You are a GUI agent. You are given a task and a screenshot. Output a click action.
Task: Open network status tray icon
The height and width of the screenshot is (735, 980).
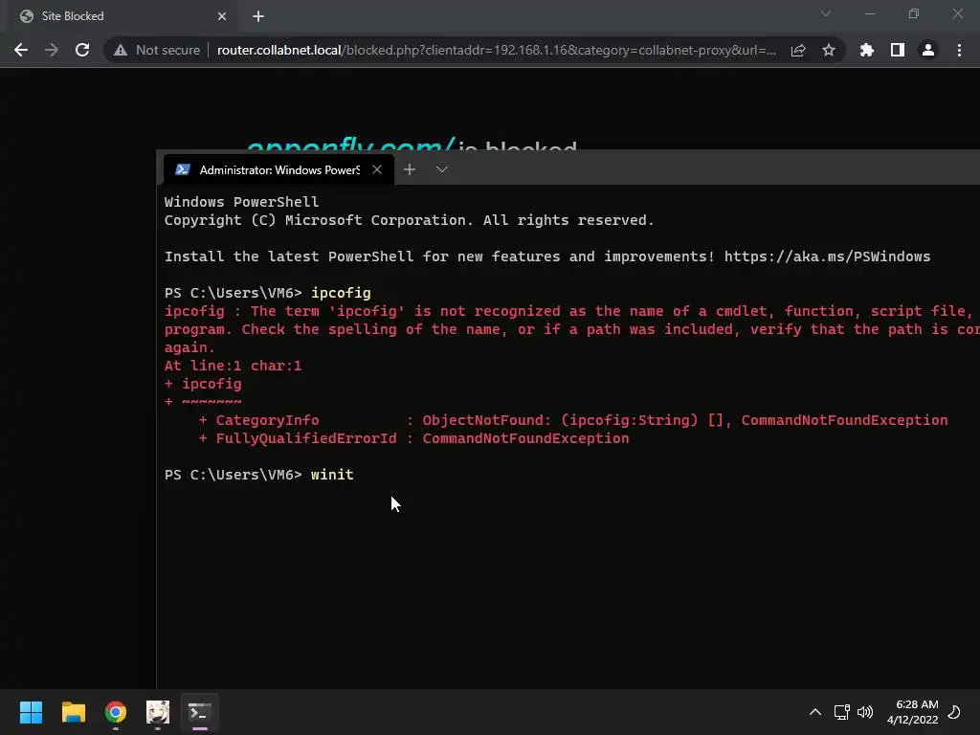841,712
